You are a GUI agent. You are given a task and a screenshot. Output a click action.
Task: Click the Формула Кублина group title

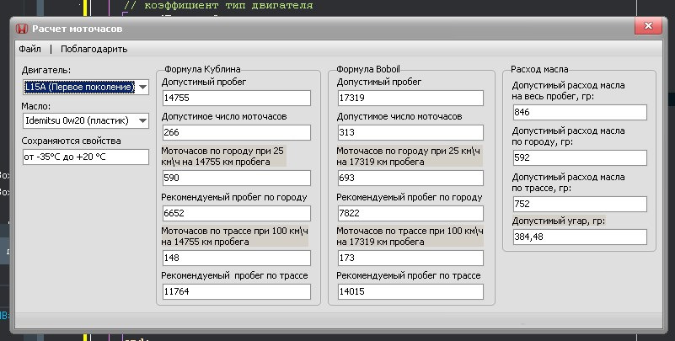[202, 69]
